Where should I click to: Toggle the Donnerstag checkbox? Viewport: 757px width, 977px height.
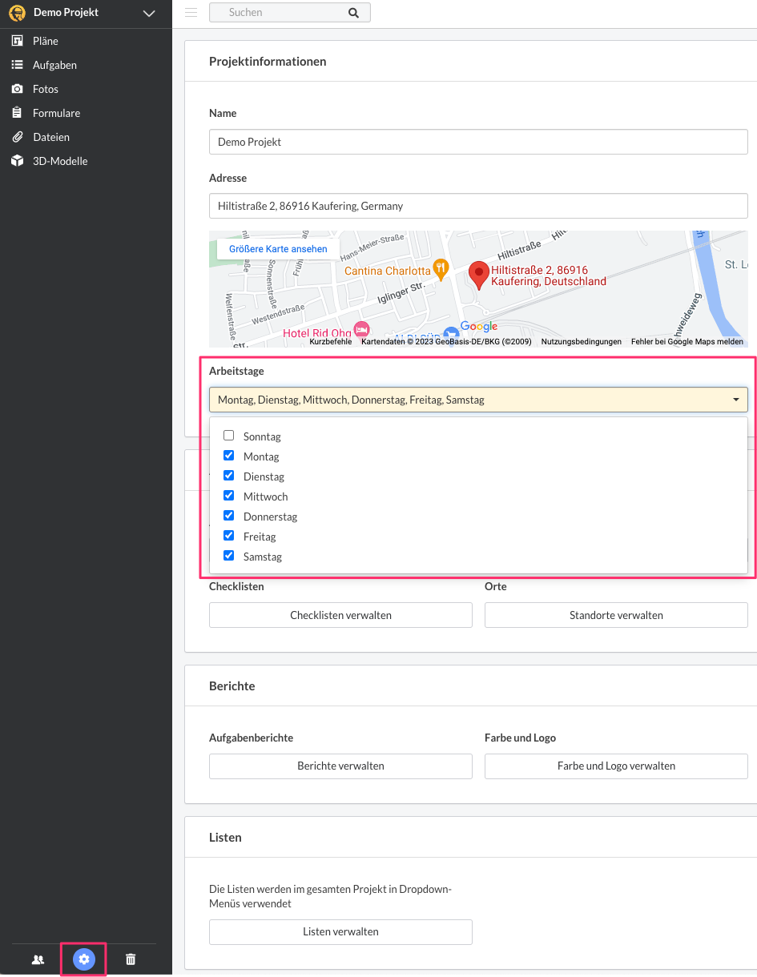(228, 516)
